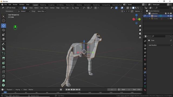Select the Select Box tool arrow icon
Image resolution: width=173 pixels, height=97 pixels.
pos(4,16)
